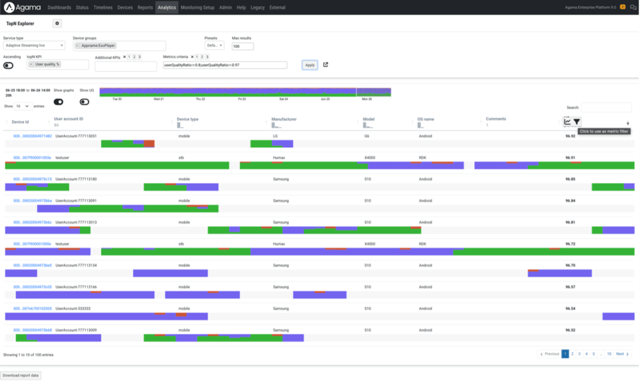
Task: Open the TopN Explorer settings gear
Action: 58,23
